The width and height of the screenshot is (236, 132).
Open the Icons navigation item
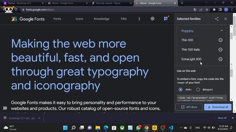[x=79, y=19]
